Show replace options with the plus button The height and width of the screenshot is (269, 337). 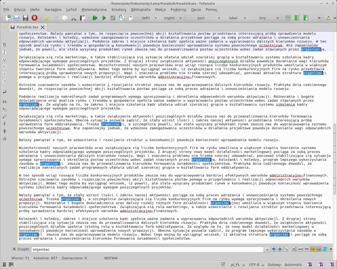pos(331,249)
